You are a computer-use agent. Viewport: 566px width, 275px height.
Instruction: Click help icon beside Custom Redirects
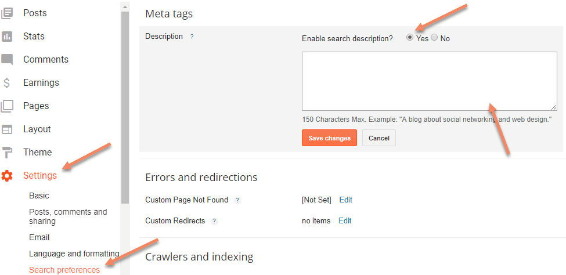click(x=214, y=221)
